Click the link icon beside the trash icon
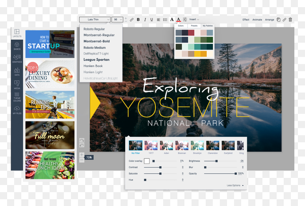Viewport: 305px width, 206px height. [x=284, y=20]
